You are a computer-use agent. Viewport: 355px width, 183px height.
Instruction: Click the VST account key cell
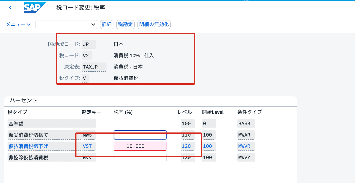click(89, 146)
